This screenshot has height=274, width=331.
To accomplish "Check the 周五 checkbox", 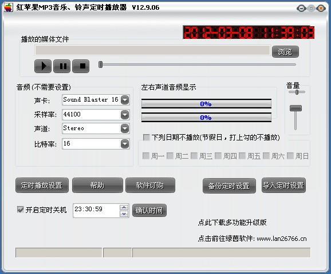I will [242, 156].
